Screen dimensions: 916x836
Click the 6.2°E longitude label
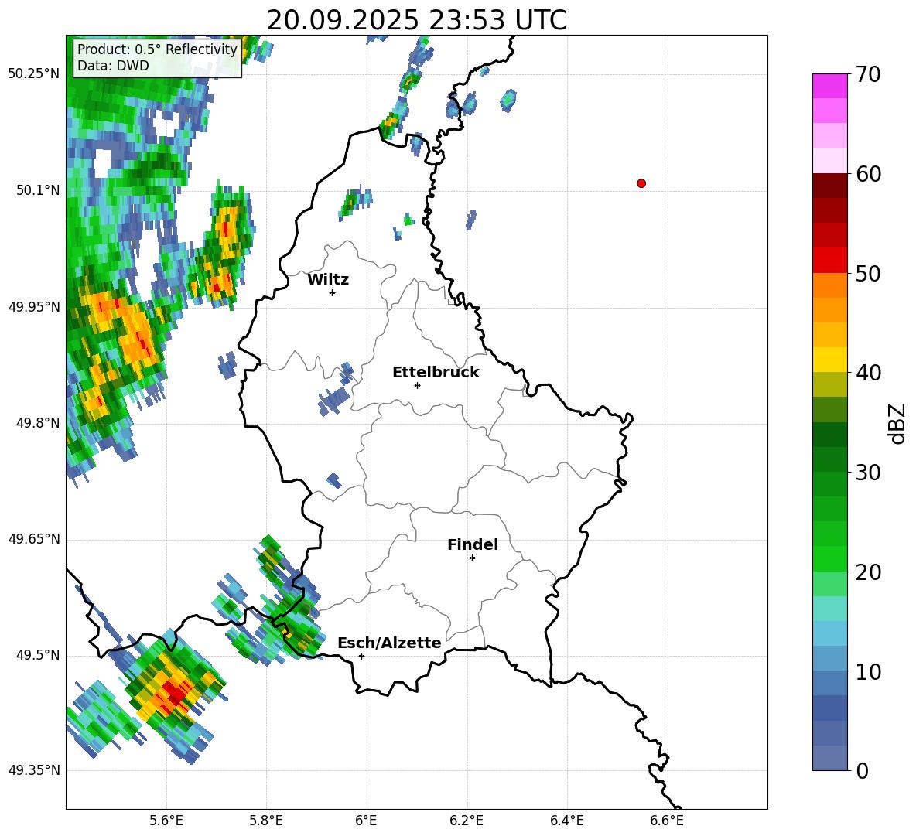(467, 821)
